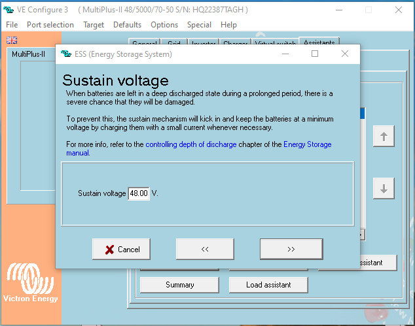
Task: Switch to the Grid tab
Action: point(174,41)
